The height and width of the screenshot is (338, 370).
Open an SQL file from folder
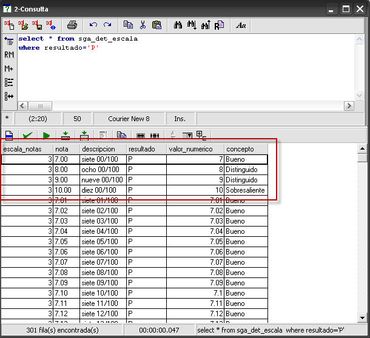pos(23,25)
